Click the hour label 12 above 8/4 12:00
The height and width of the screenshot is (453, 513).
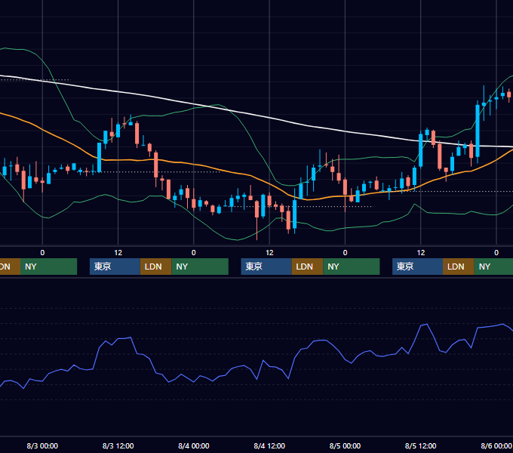[x=269, y=253]
